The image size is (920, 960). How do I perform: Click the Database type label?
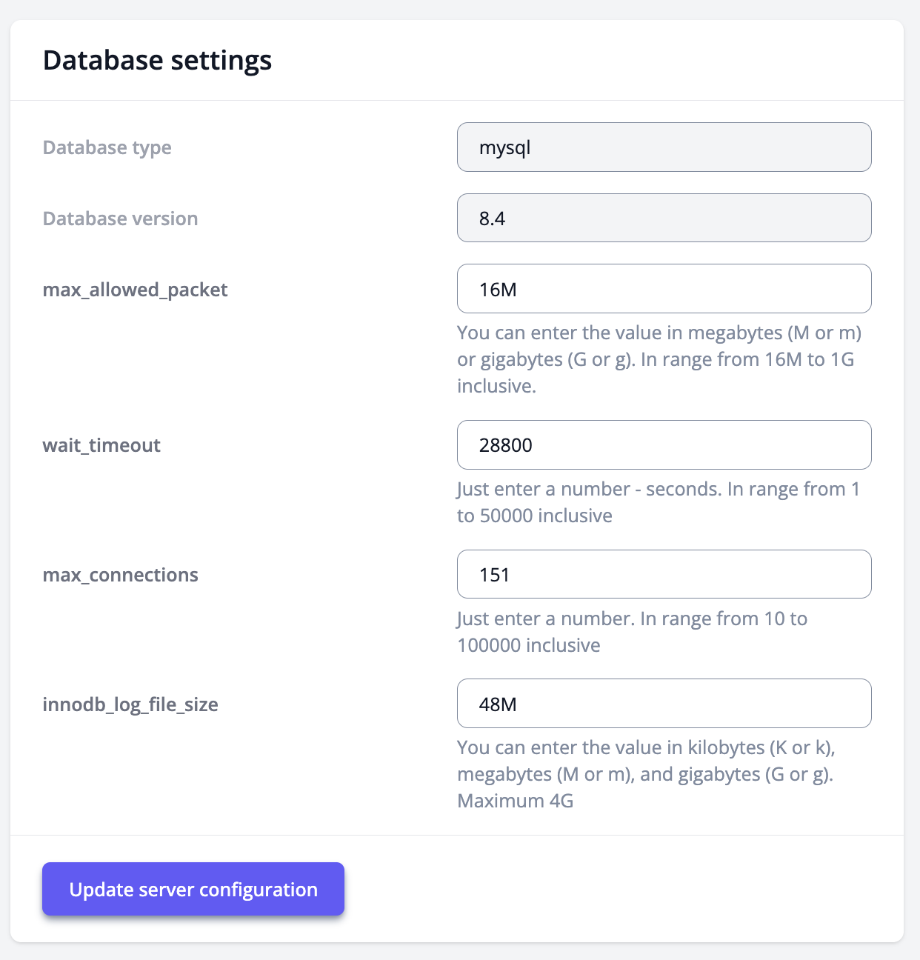click(x=107, y=147)
